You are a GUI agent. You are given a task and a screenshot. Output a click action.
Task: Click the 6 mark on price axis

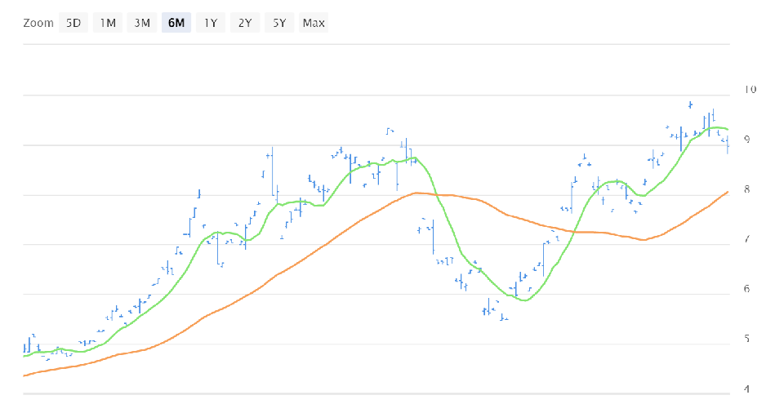[x=746, y=289]
